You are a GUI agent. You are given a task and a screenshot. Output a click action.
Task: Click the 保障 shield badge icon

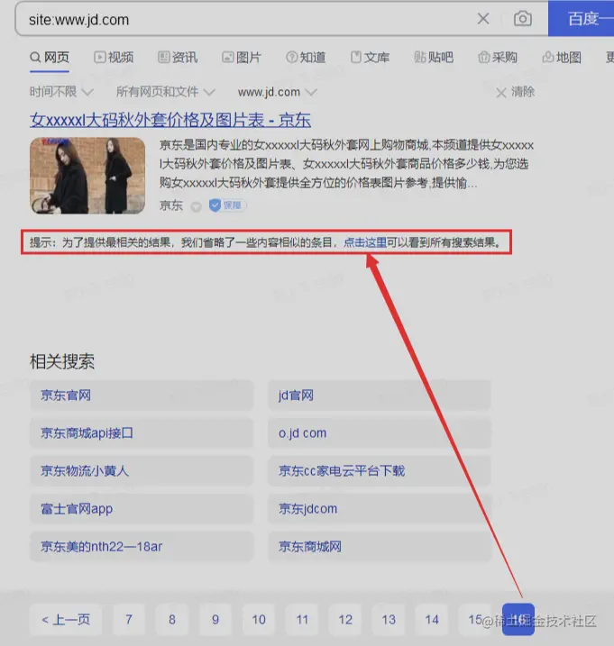click(x=227, y=205)
